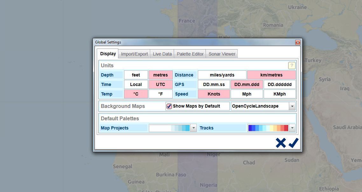Set depth units to feet

136,75
